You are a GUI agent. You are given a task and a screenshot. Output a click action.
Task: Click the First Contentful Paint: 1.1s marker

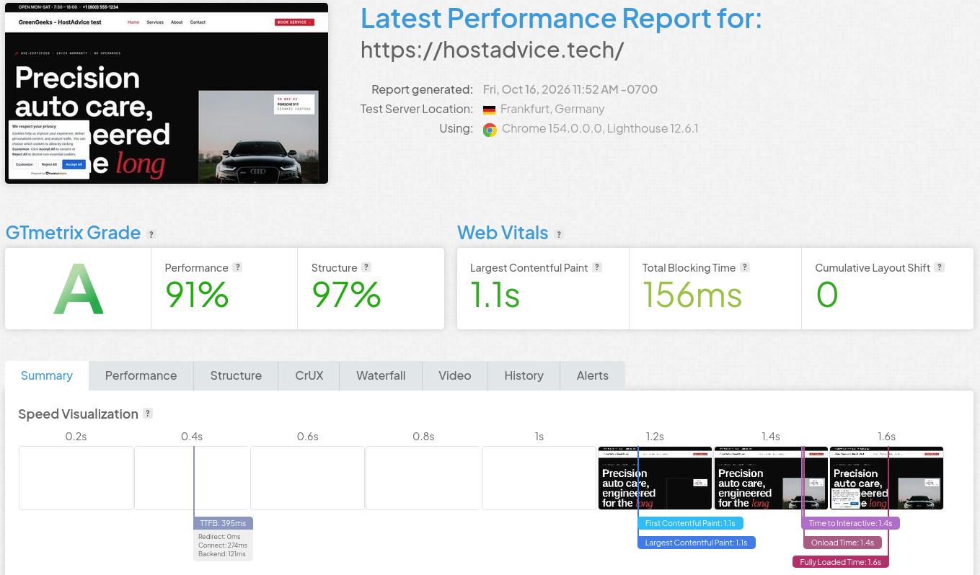[x=690, y=523]
